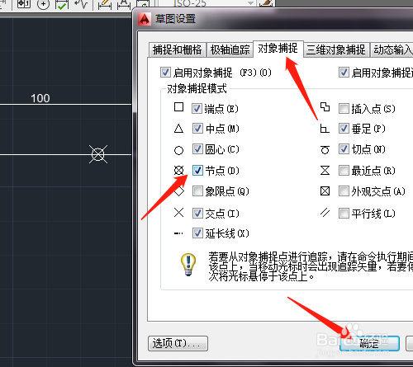Enable the 外观交点(A) checkbox
Image resolution: width=413 pixels, height=367 pixels.
pos(344,191)
